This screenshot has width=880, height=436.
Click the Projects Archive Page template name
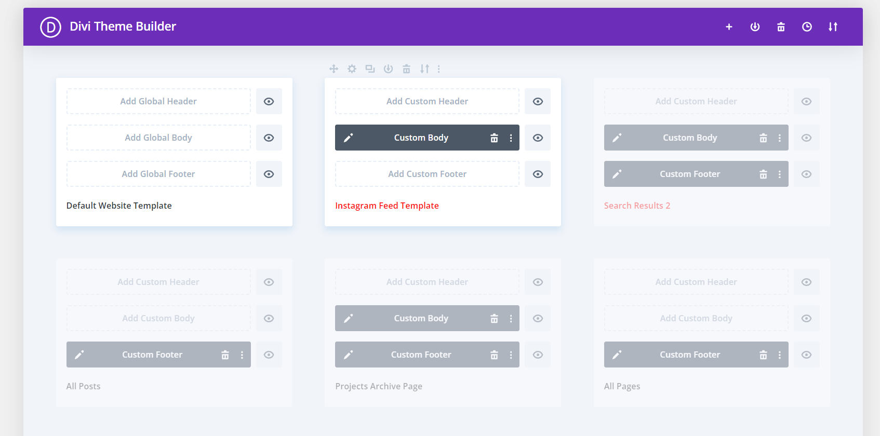(379, 386)
